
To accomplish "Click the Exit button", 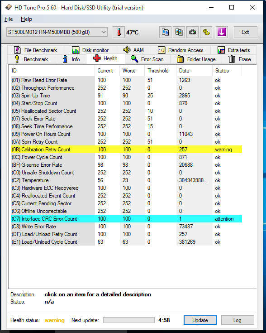I will pyautogui.click(x=246, y=32).
